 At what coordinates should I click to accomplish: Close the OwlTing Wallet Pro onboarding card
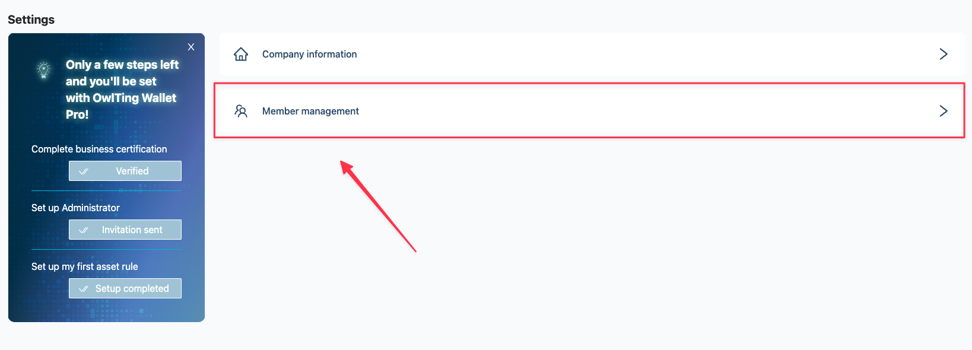pyautogui.click(x=191, y=47)
